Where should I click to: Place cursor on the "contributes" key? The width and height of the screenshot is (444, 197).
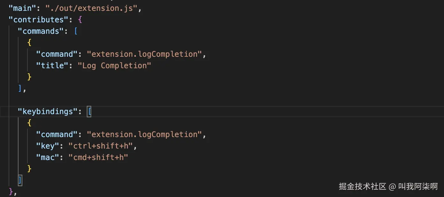pos(38,20)
